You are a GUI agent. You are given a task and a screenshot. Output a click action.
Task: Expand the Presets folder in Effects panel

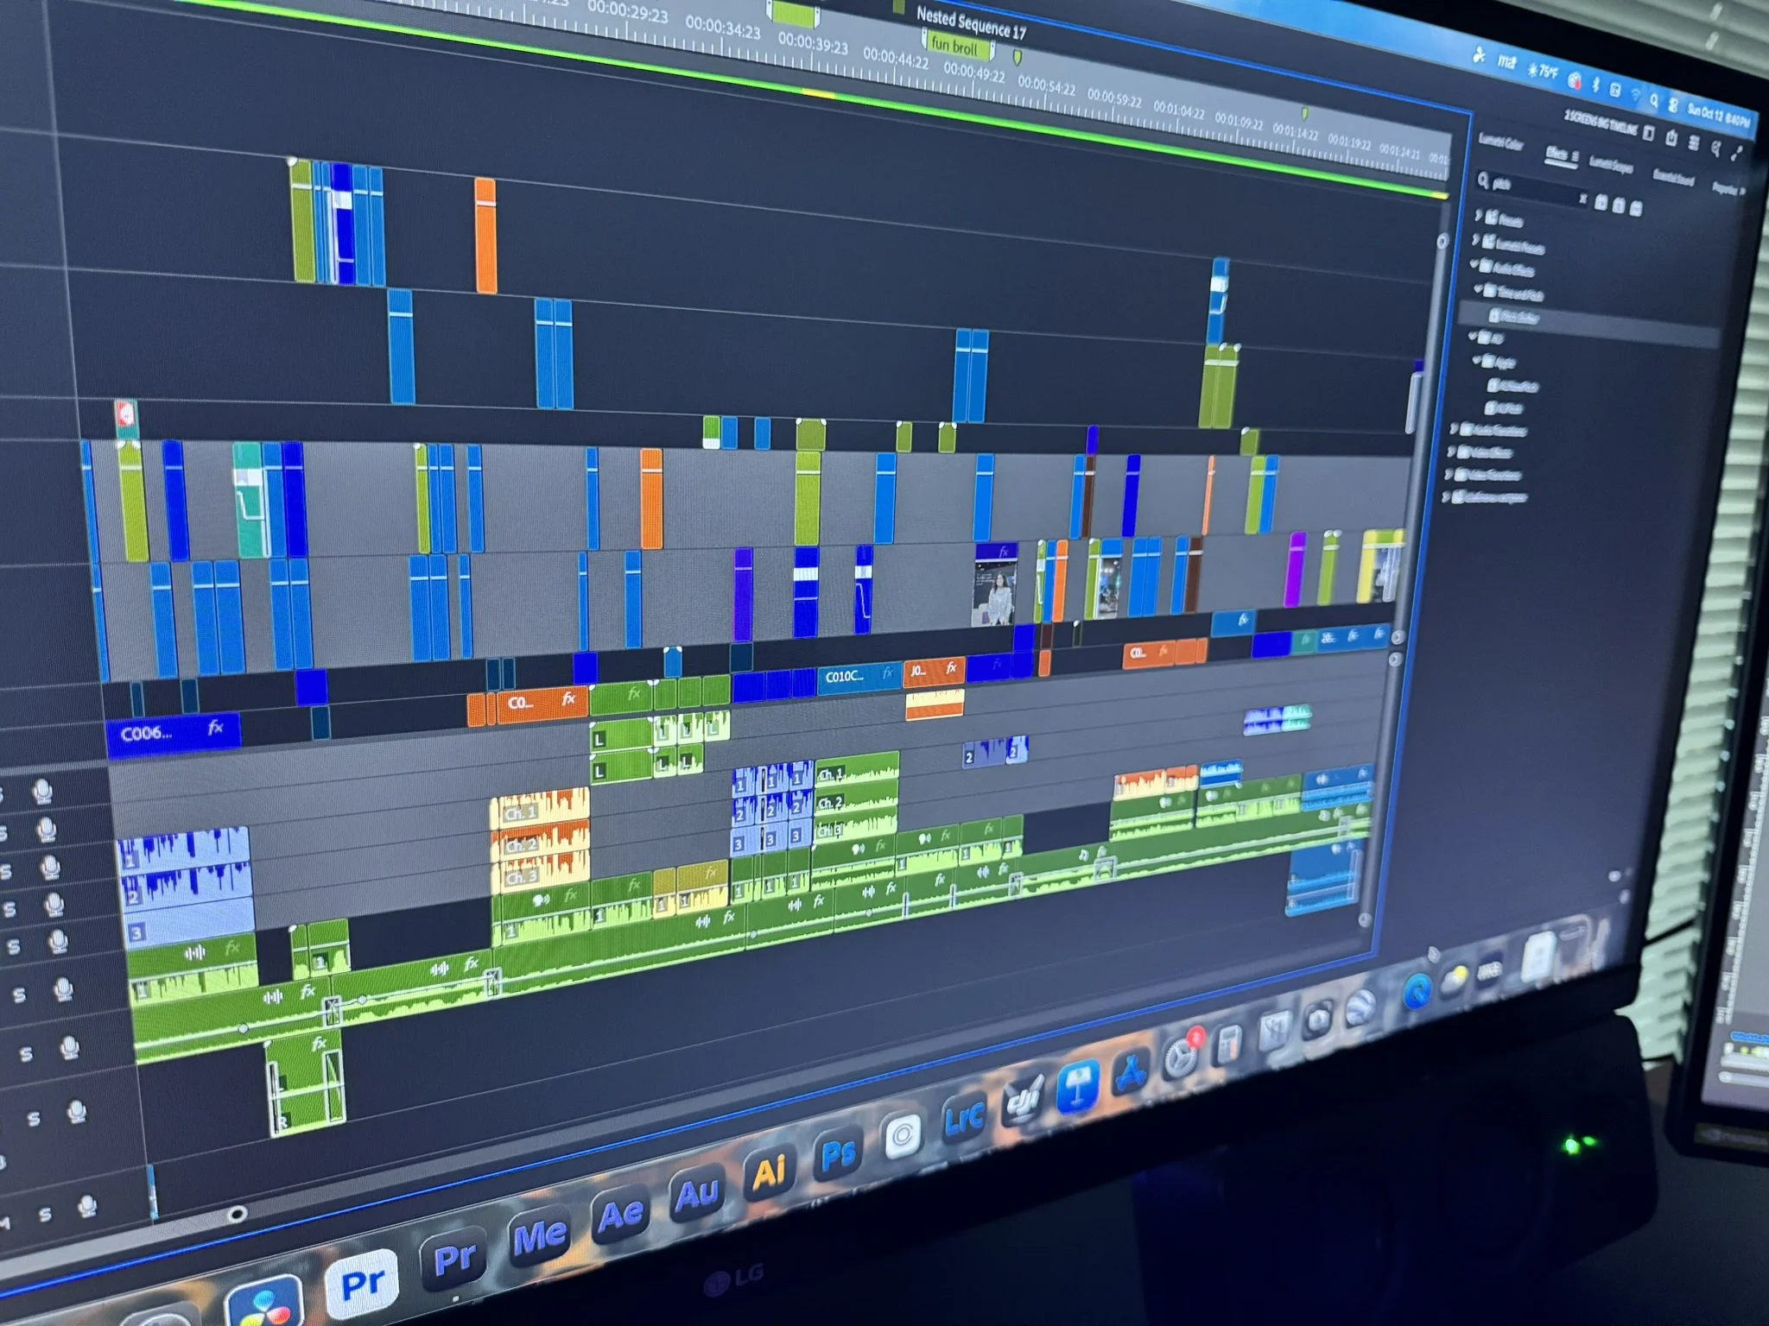pyautogui.click(x=1479, y=216)
